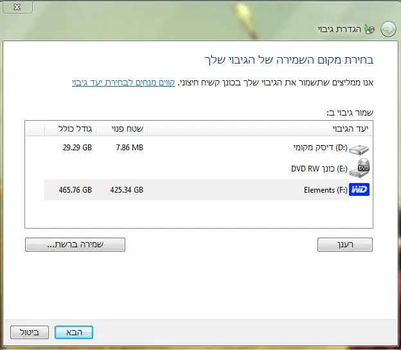Click the 'שמירה ברשת...' save on network button
This screenshot has width=401, height=350.
[75, 245]
